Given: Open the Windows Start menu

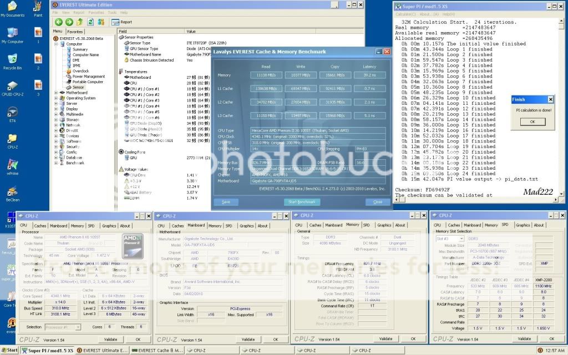Looking at the screenshot, I should point(9,351).
